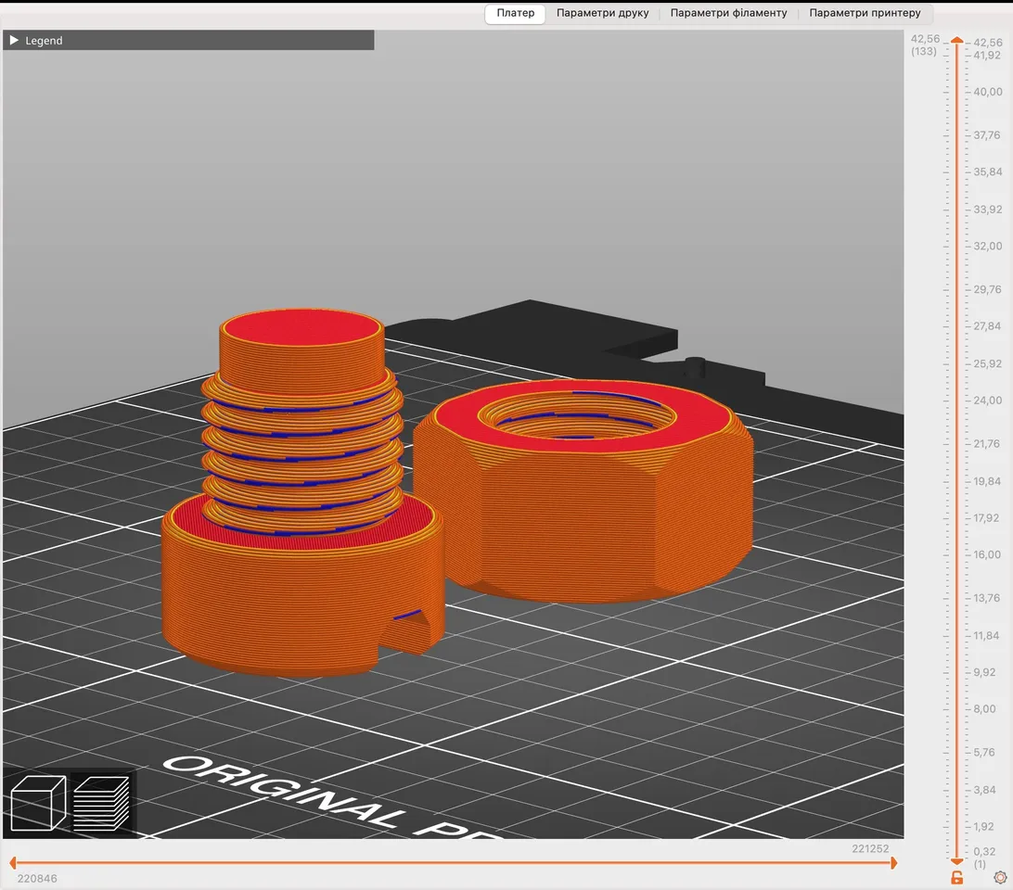Click the left arrow of the horizontal moves slider
Screen dimensions: 1013x890
click(x=11, y=863)
